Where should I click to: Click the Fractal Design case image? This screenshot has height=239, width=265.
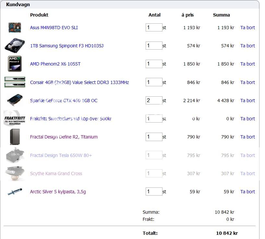15,137
